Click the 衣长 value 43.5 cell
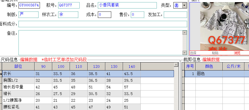249x110 pixels. [x=132, y=74]
